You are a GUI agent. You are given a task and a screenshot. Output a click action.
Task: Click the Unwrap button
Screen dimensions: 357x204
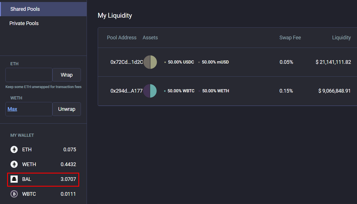[67, 109]
